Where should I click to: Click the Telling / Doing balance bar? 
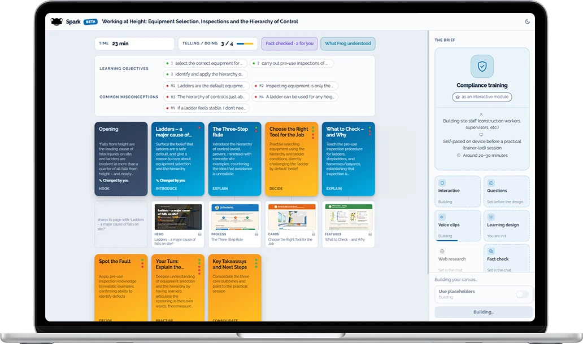pyautogui.click(x=245, y=44)
